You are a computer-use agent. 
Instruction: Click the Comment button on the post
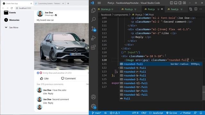[x=68, y=78]
